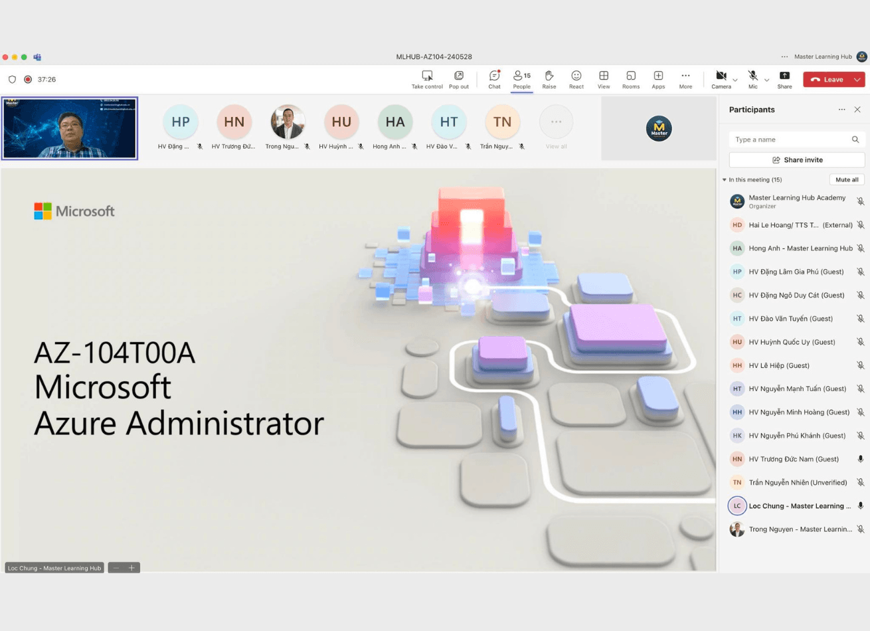This screenshot has width=870, height=631.
Task: Toggle the People panel
Action: tap(522, 80)
